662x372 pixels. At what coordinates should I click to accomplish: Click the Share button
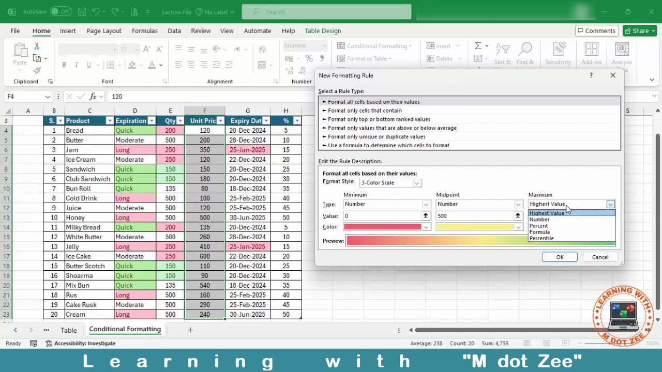640,31
